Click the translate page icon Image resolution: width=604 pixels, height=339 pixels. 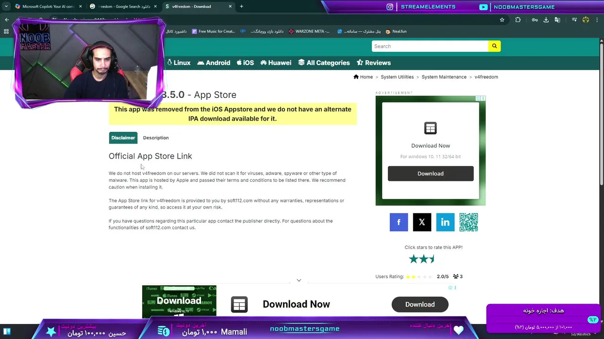557,20
